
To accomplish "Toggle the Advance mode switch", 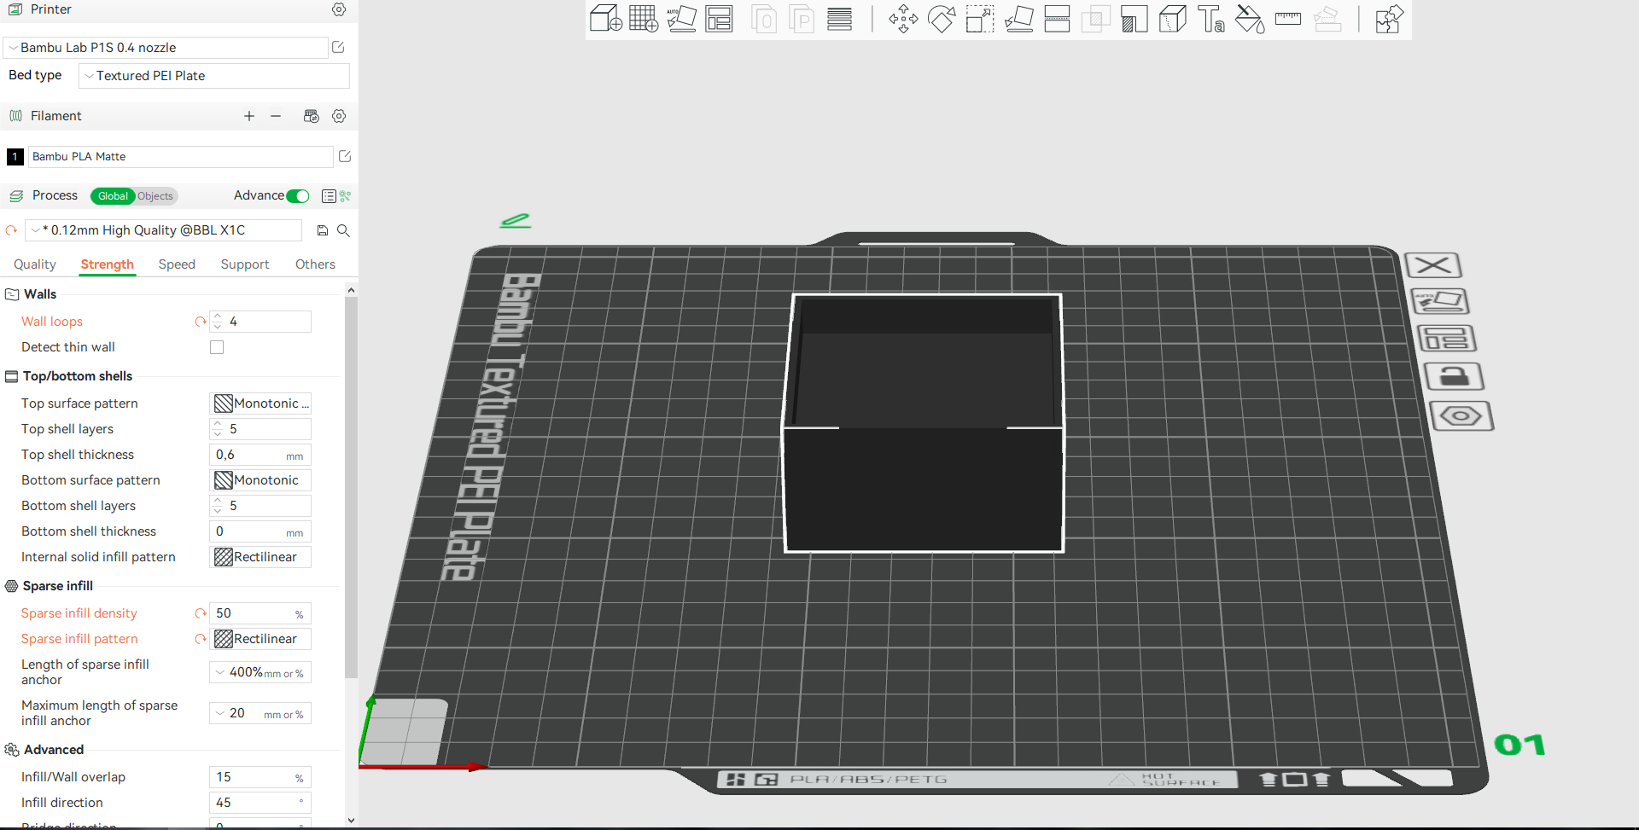I will point(298,196).
